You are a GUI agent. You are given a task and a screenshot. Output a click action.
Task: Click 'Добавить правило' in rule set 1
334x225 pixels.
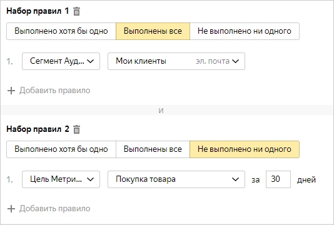pos(55,91)
